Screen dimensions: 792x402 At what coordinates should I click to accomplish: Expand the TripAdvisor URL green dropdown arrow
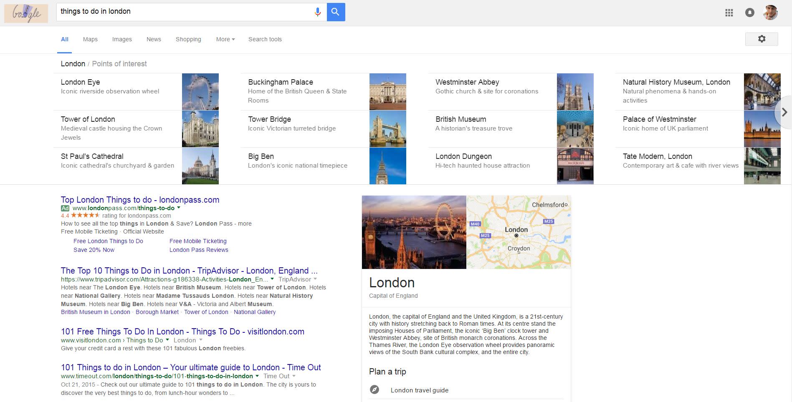(x=272, y=279)
